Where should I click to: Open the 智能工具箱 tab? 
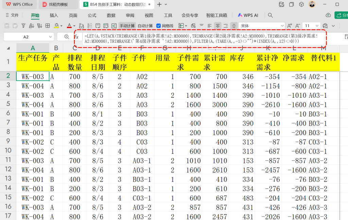click(216, 15)
